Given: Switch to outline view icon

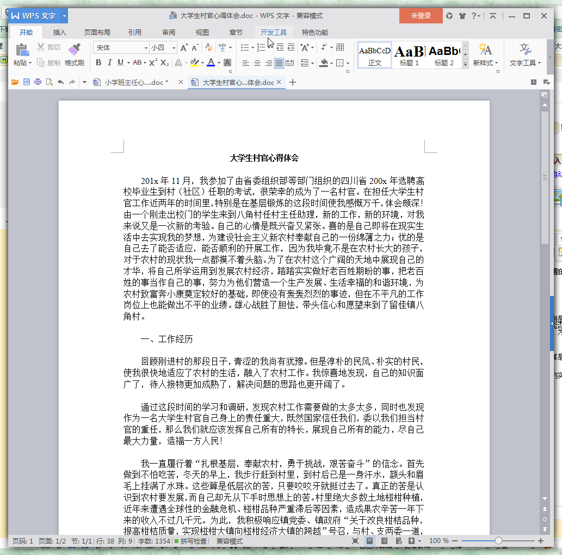Looking at the screenshot, I should [x=384, y=541].
